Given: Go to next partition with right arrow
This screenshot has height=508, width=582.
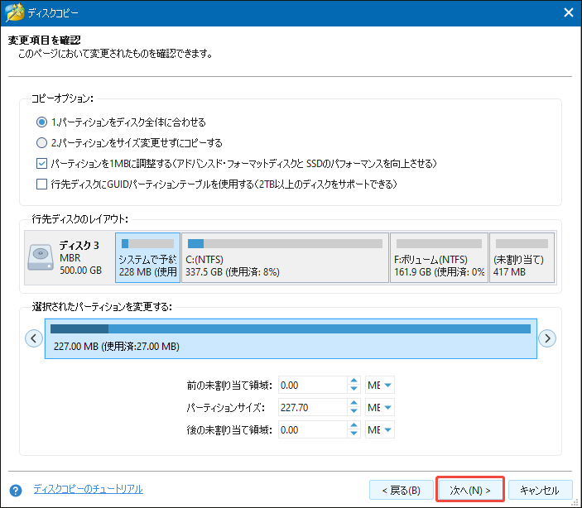Looking at the screenshot, I should [547, 338].
